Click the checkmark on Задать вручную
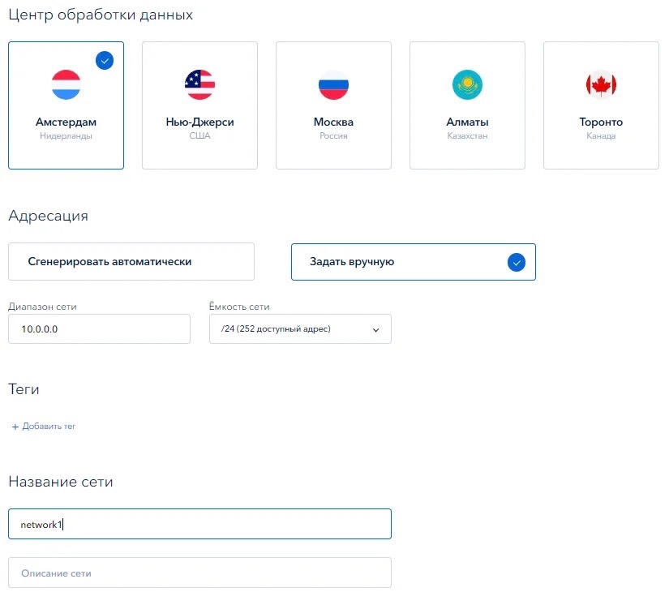Image resolution: width=669 pixels, height=592 pixels. (x=516, y=262)
